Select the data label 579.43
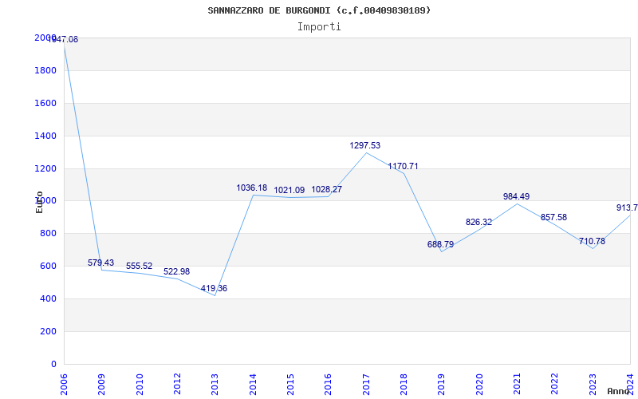 [x=101, y=263]
